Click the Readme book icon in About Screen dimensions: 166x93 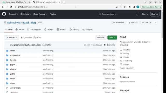(x=121, y=50)
